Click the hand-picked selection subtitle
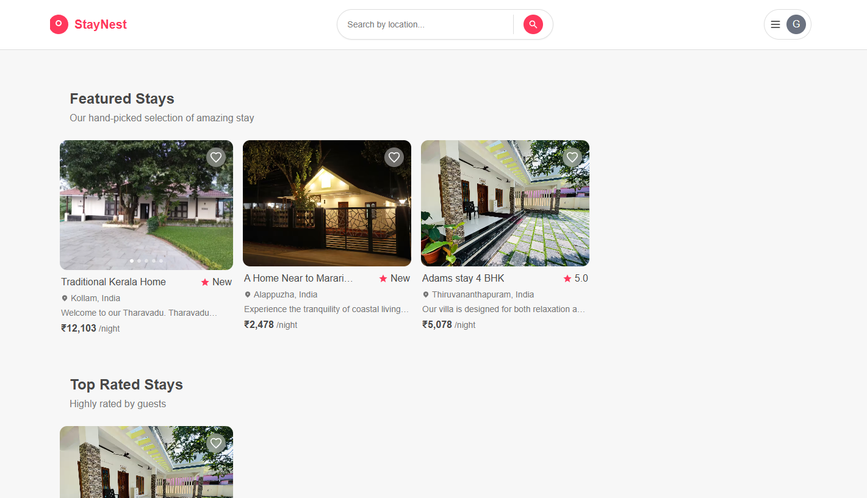Screen dimensions: 867x498 click(x=162, y=118)
